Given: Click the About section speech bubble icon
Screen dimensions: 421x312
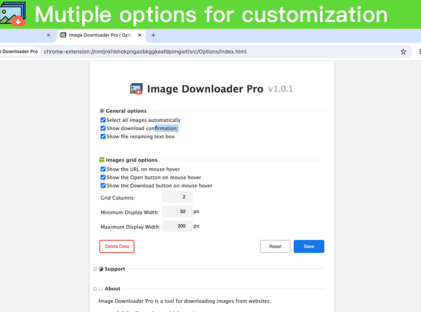Looking at the screenshot, I should (101, 288).
